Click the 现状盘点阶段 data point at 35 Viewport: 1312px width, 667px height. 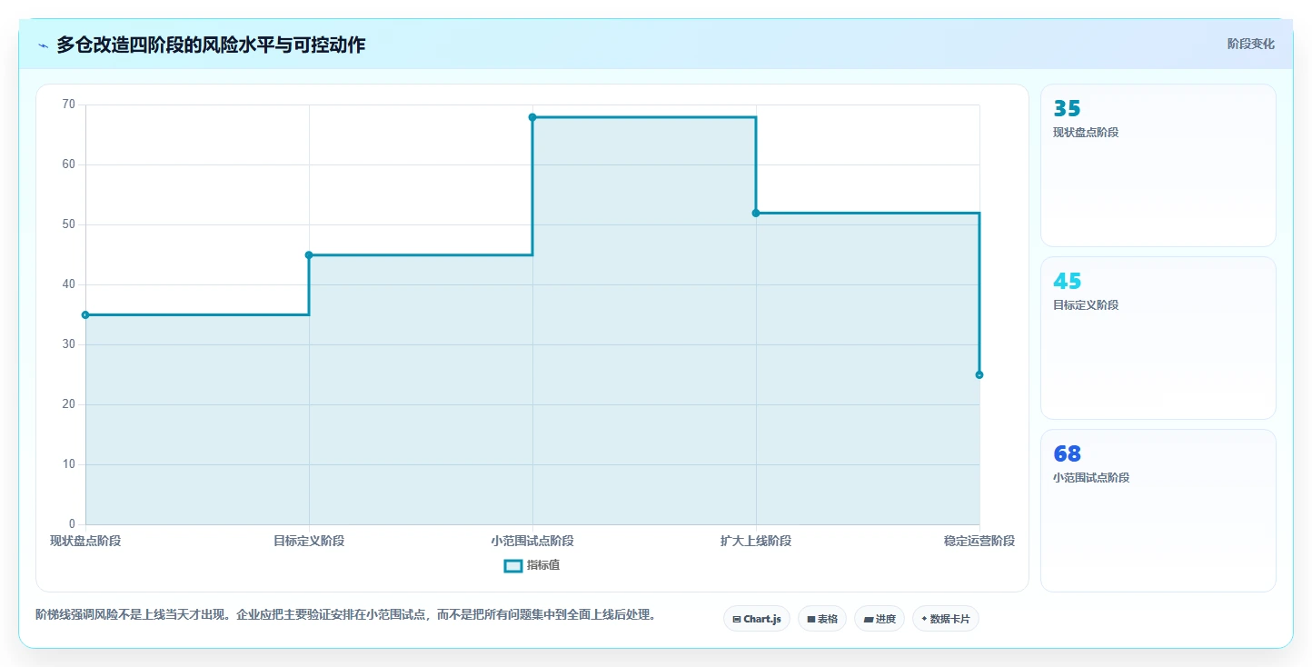(x=85, y=315)
